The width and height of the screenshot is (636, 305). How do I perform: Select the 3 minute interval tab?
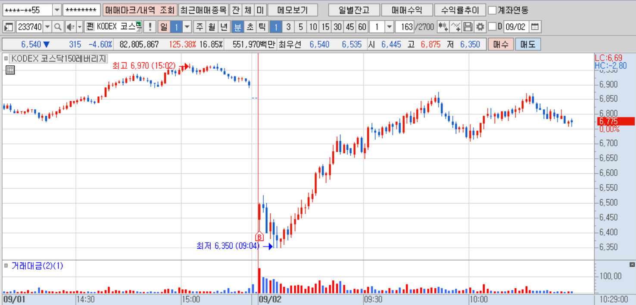coord(288,27)
